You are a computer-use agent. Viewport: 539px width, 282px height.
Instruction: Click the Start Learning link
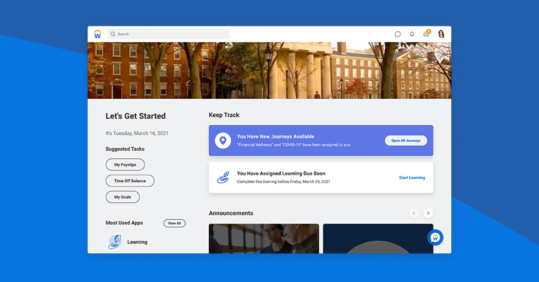tap(412, 178)
